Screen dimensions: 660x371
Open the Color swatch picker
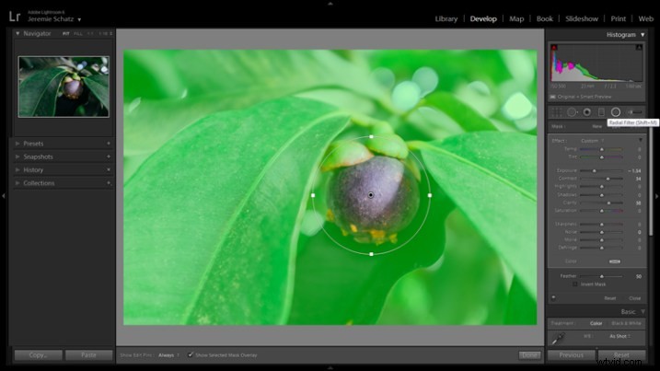(615, 261)
